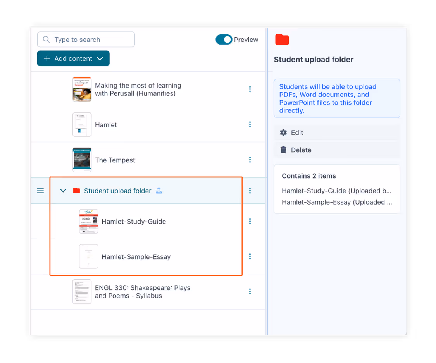436x363 pixels.
Task: Open options menu for Hamlet-Sample-Essay
Action: click(x=250, y=256)
